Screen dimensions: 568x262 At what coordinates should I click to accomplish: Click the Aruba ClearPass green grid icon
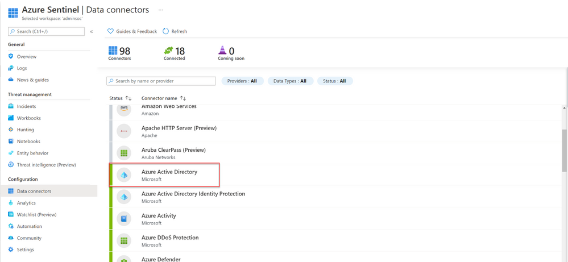124,153
